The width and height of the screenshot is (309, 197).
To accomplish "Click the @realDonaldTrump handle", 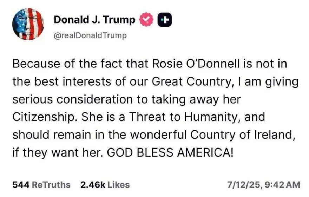I will (90, 35).
